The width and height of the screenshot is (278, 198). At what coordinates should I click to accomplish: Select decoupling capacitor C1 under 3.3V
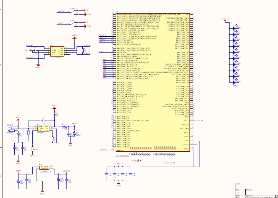[x=107, y=174]
